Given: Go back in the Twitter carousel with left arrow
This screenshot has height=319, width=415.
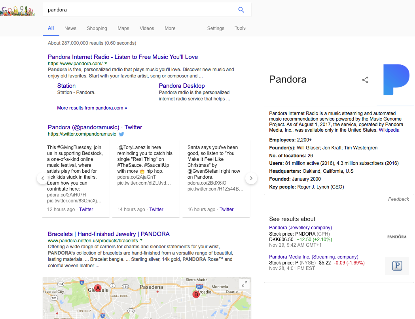Looking at the screenshot, I should (x=42, y=178).
